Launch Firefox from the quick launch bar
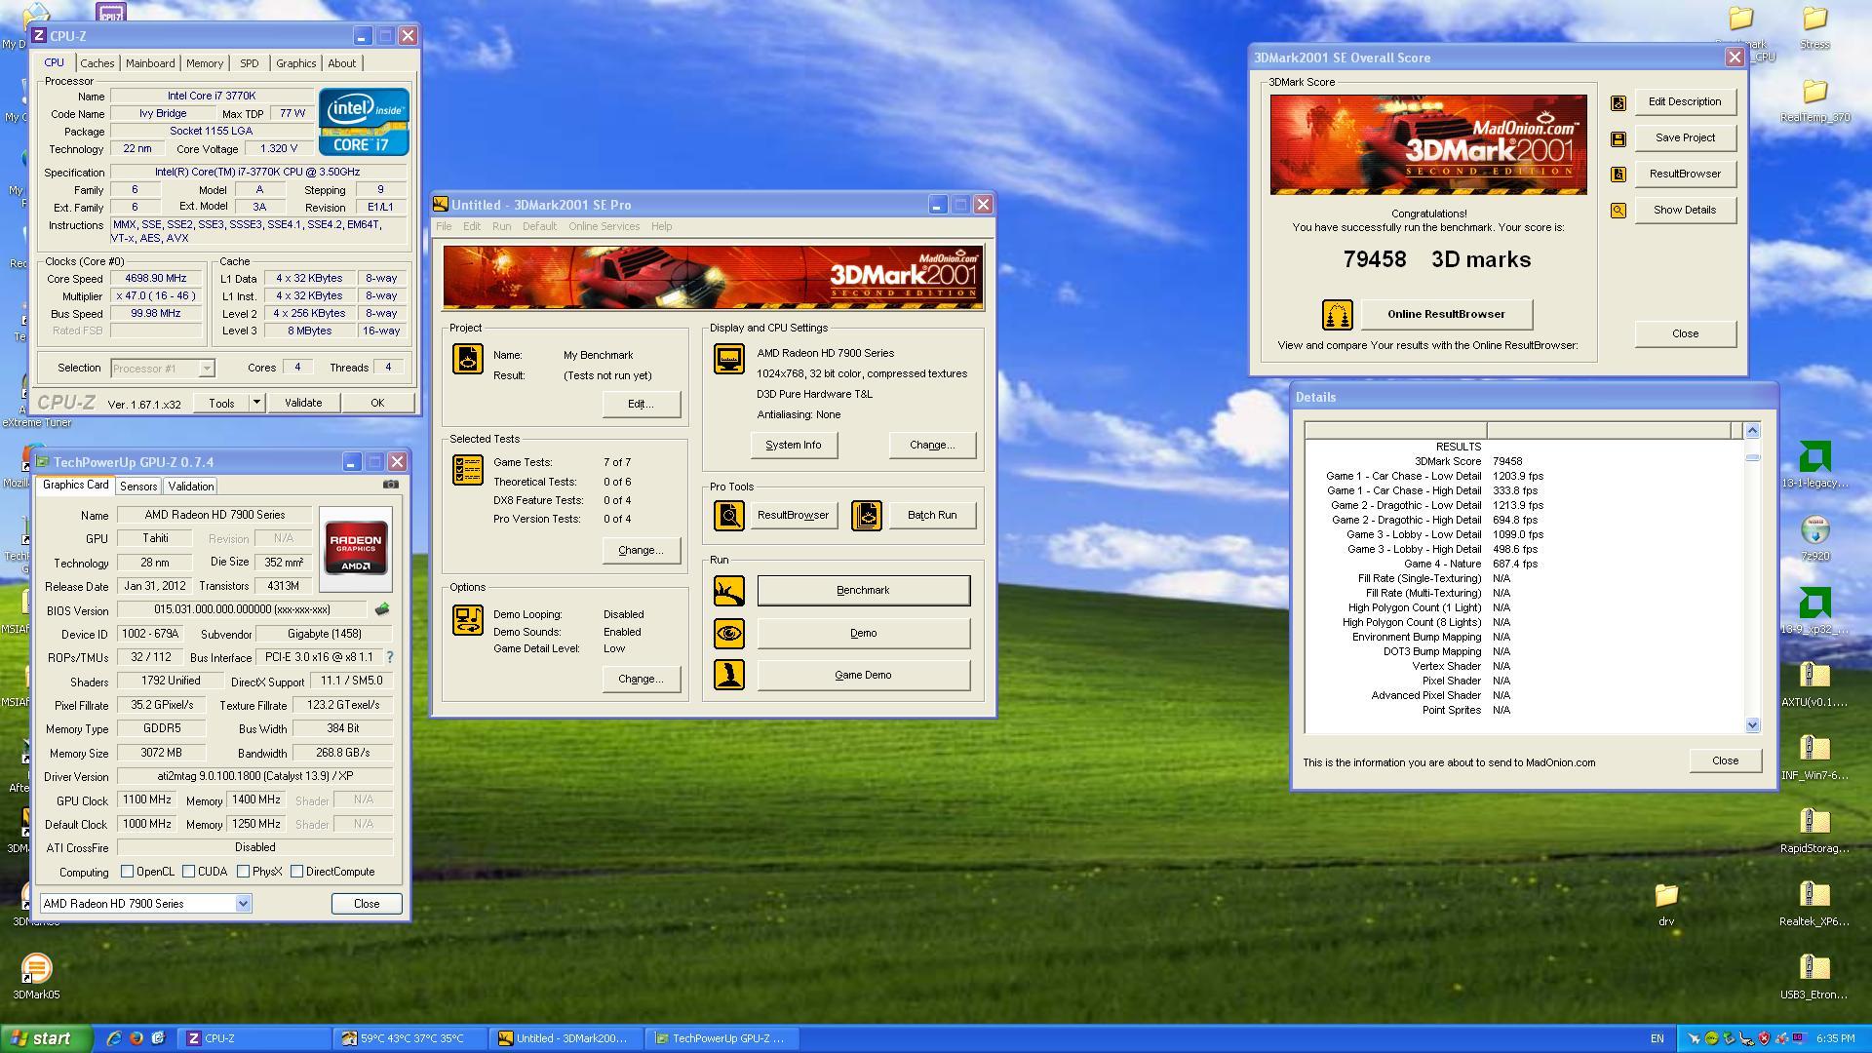The height and width of the screenshot is (1053, 1872). tap(136, 1038)
